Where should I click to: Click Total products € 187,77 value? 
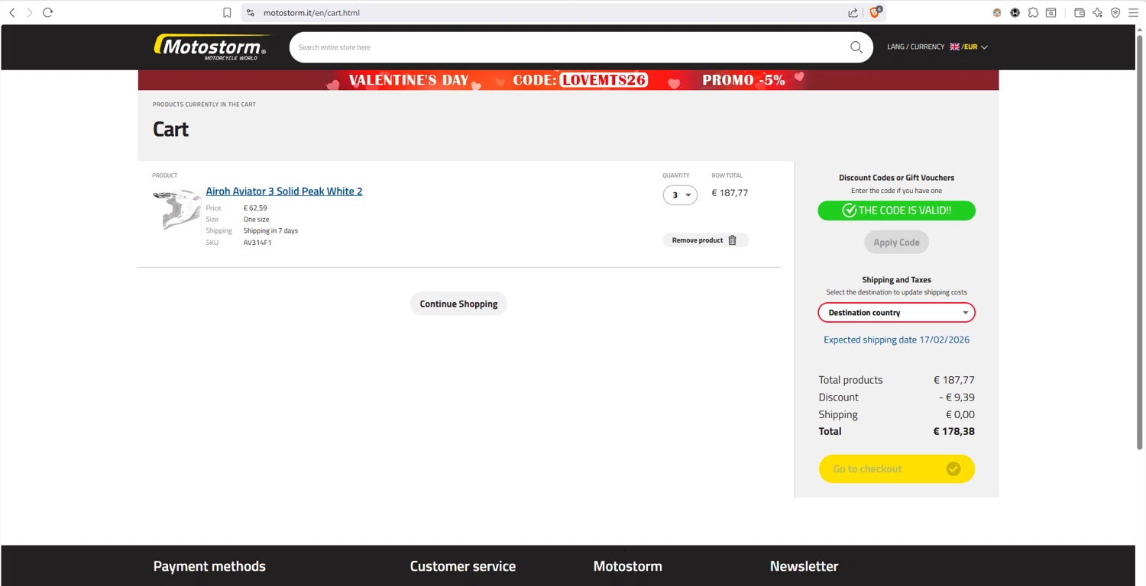(x=953, y=379)
